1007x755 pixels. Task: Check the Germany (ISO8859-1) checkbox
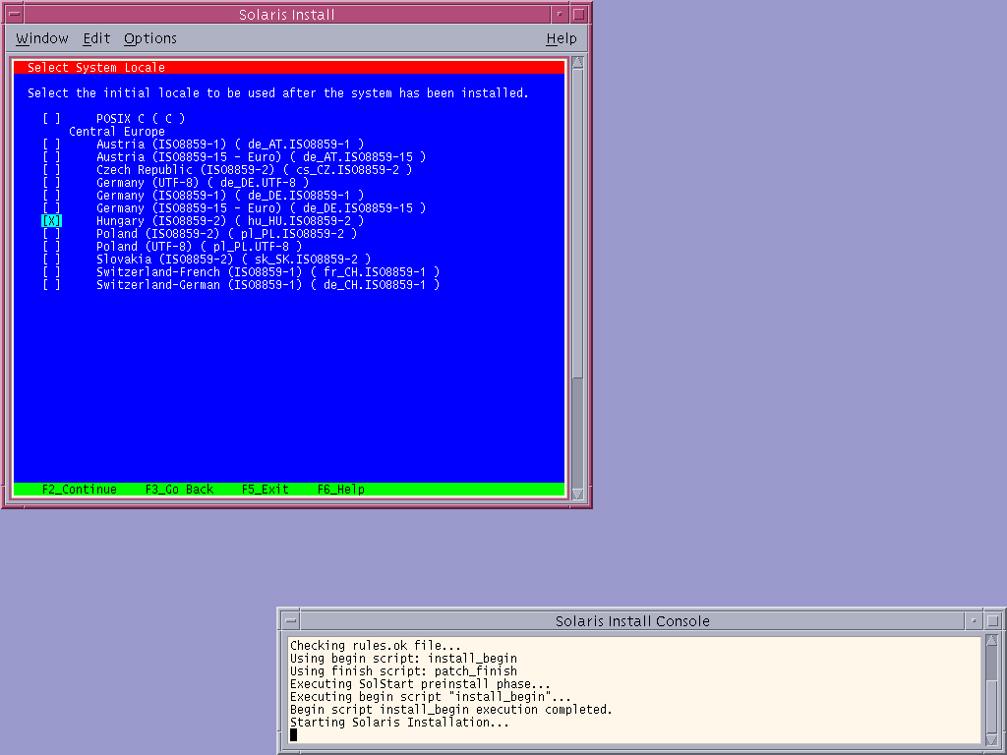point(51,196)
